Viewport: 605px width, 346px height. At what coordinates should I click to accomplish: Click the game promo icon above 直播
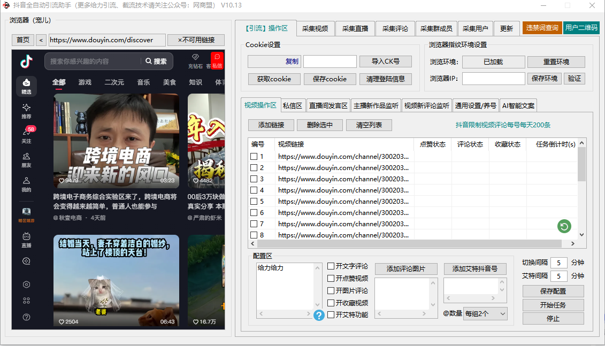click(26, 215)
